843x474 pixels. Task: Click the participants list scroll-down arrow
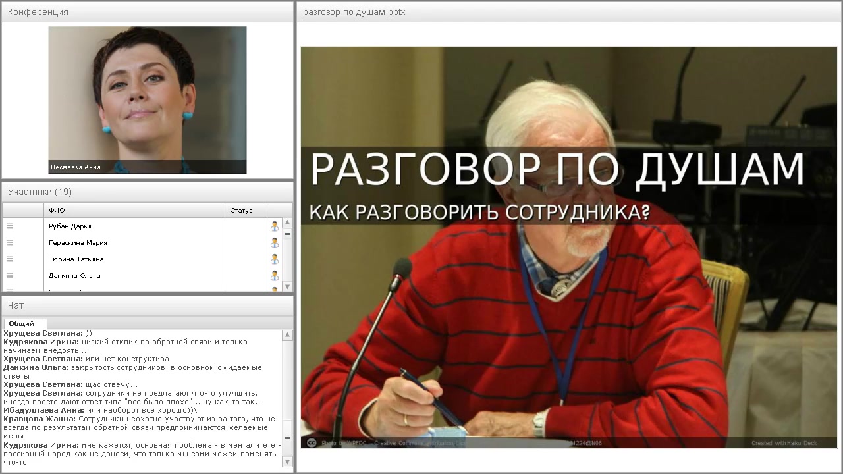[287, 286]
